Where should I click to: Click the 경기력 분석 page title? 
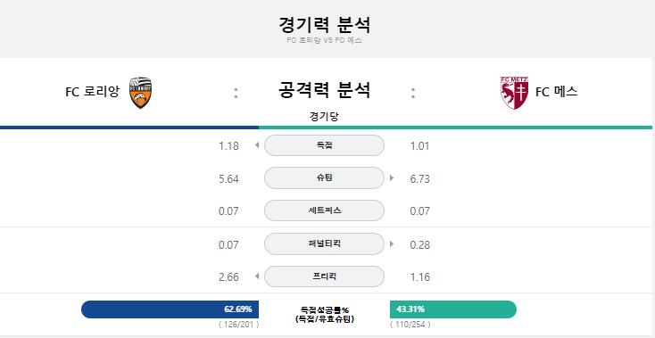coord(324,25)
